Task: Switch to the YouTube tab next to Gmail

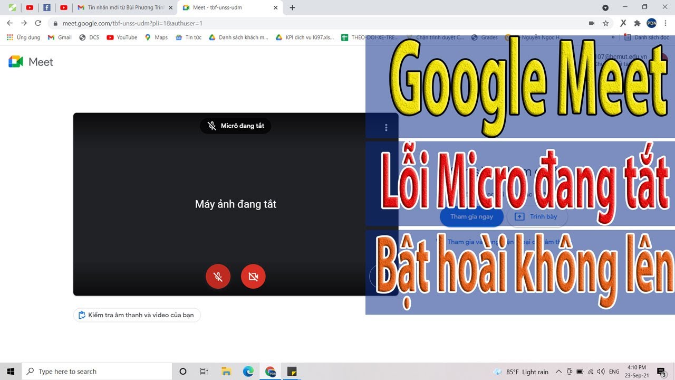Action: (64, 7)
